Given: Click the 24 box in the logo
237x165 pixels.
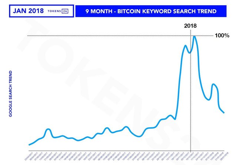Looking at the screenshot, I should [65, 11].
